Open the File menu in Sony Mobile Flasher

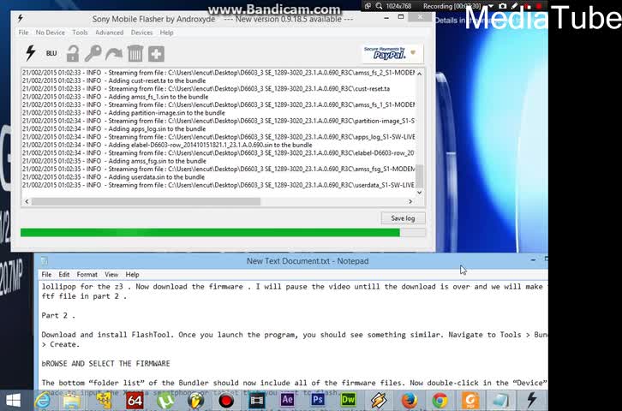point(23,33)
